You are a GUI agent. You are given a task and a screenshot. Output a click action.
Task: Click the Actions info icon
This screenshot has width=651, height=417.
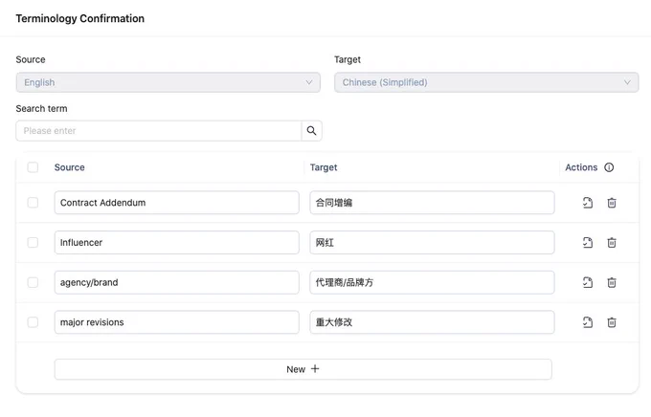click(609, 167)
